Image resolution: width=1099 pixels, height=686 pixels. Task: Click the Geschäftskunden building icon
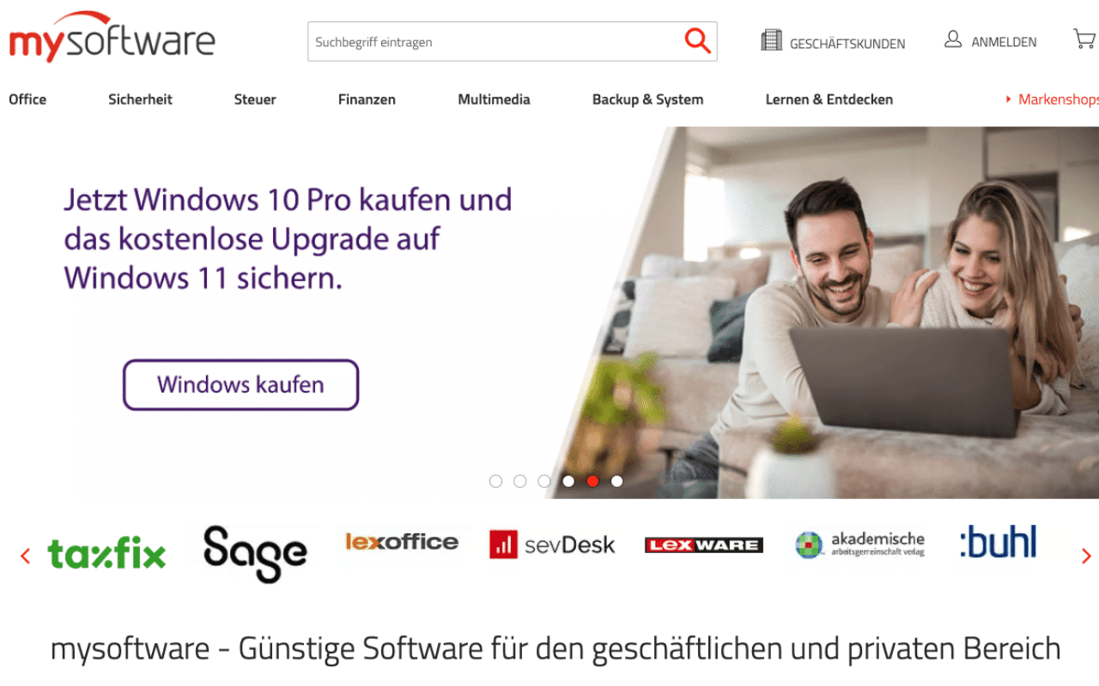tap(771, 40)
